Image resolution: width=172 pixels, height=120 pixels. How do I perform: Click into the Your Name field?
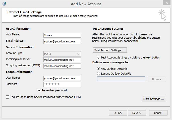[62, 35]
